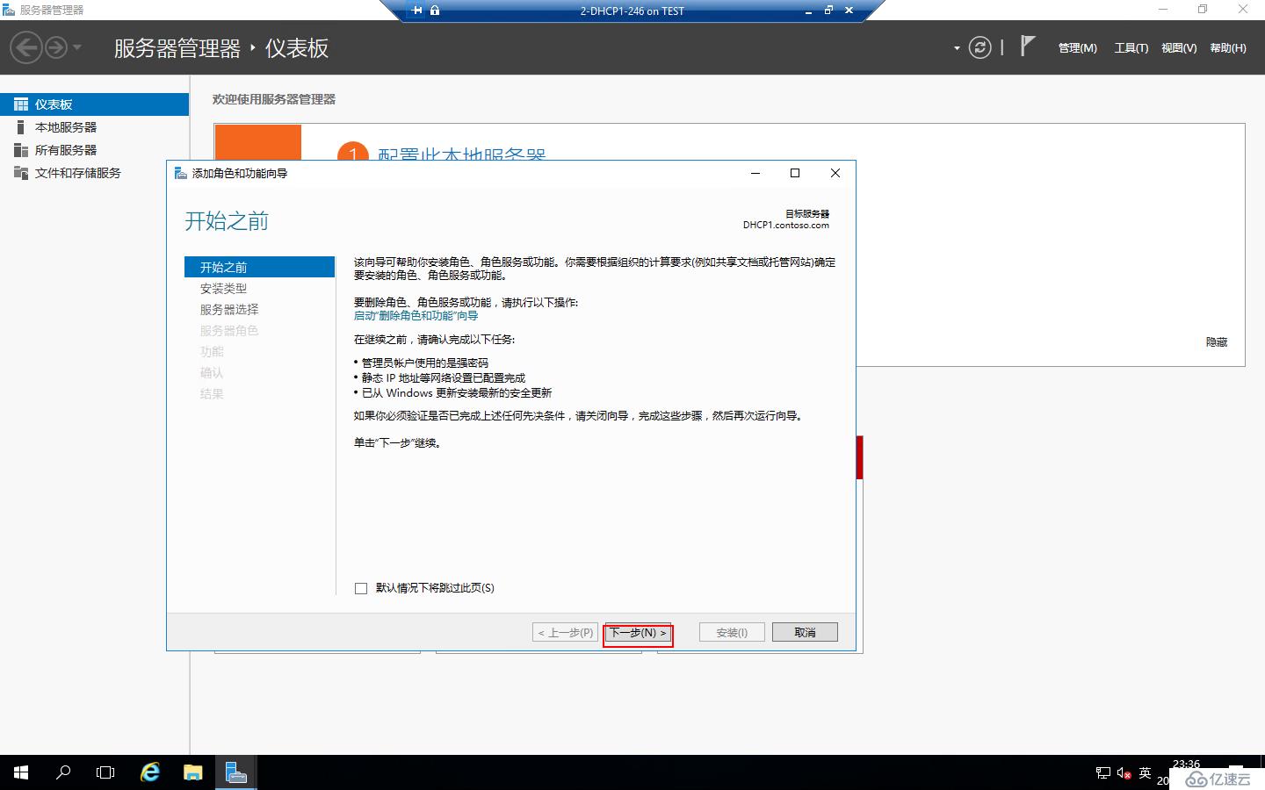Image resolution: width=1265 pixels, height=790 pixels.
Task: Click the 所有服务器 servers icon
Action: pyautogui.click(x=21, y=150)
